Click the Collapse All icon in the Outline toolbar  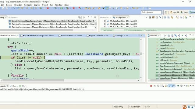click(168, 36)
